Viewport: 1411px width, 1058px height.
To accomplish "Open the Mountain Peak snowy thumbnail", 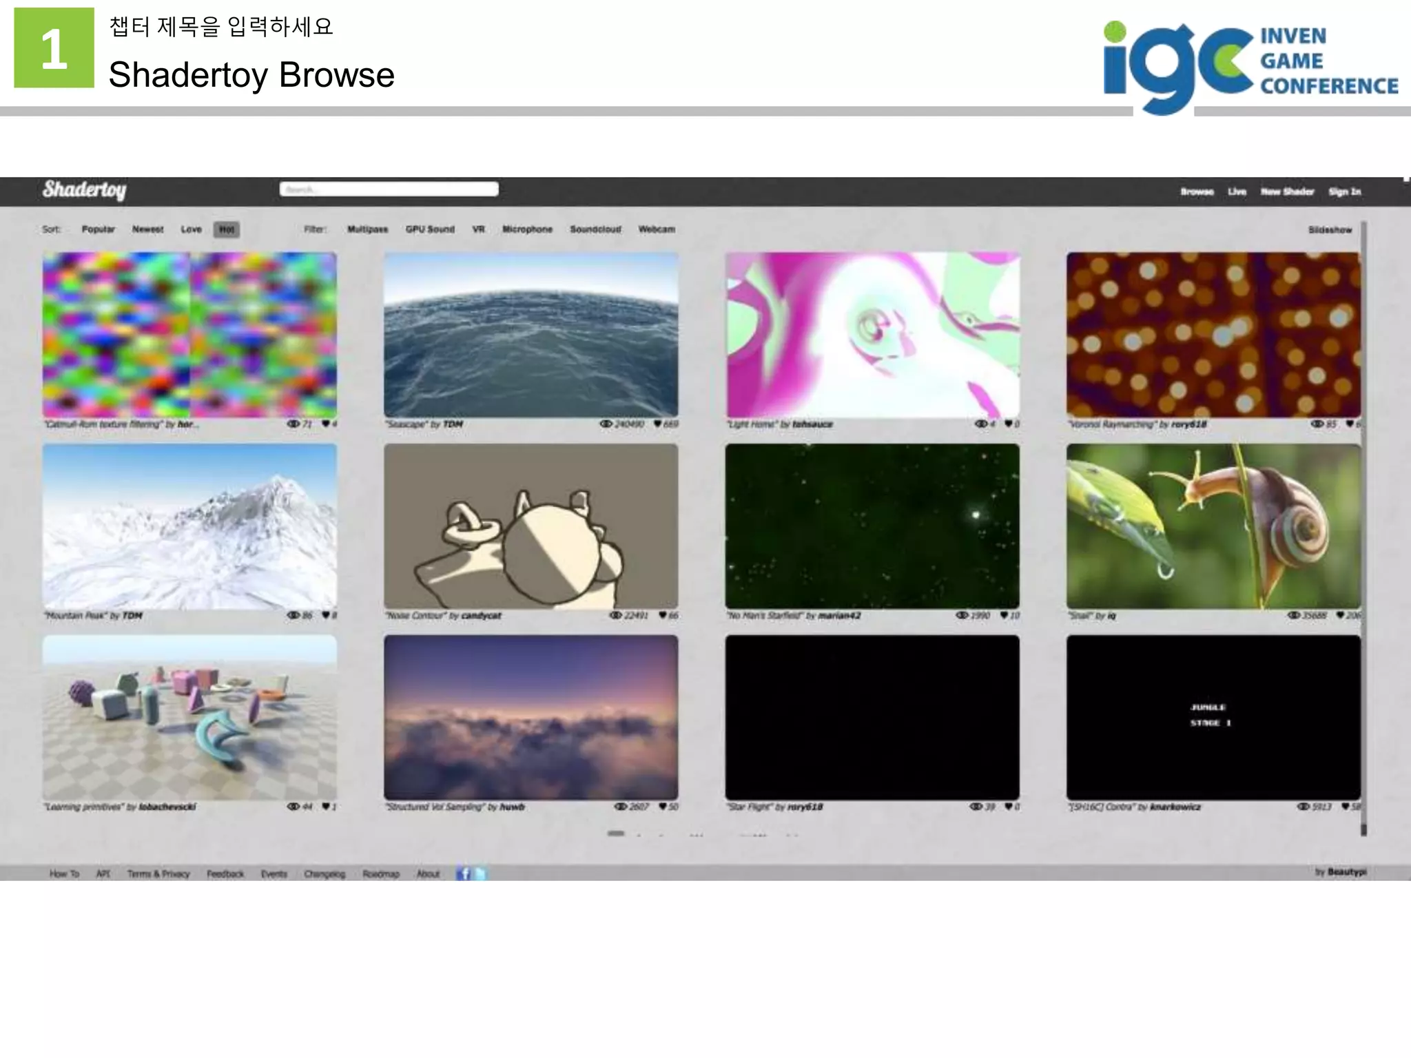I will [189, 526].
